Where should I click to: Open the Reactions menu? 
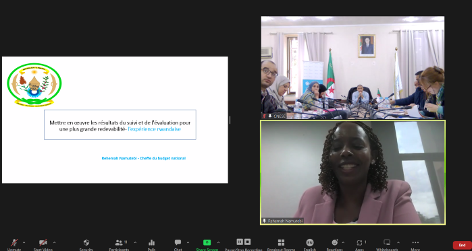335,244
